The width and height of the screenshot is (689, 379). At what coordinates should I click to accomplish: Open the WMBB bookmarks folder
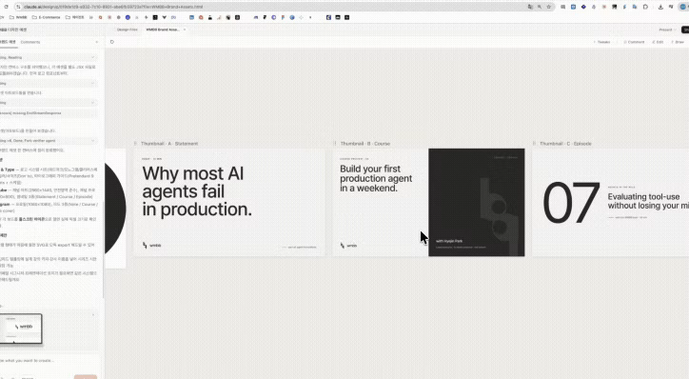coord(18,17)
